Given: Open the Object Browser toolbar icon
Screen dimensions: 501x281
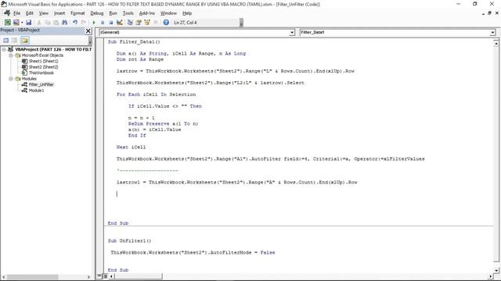Looking at the screenshot, I should (147, 23).
